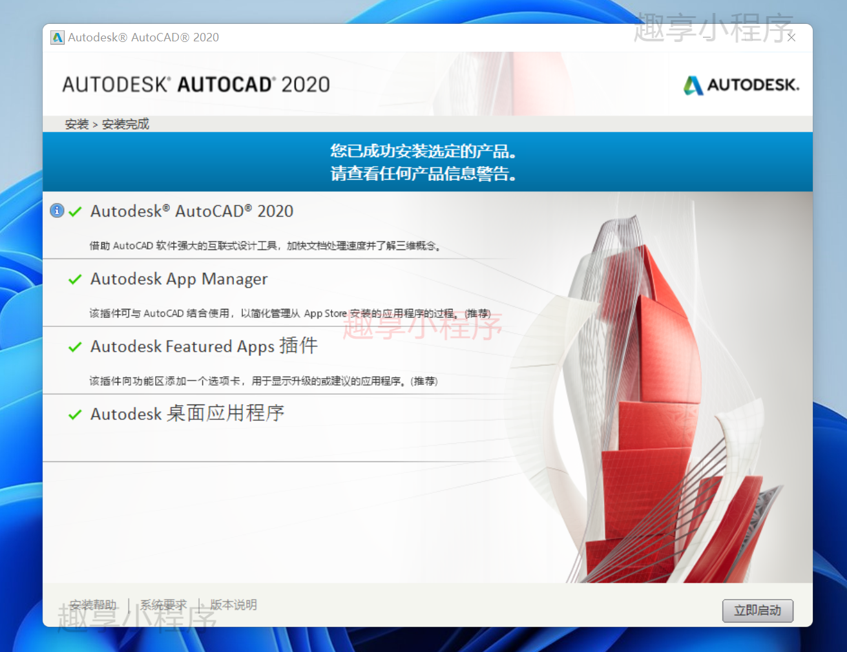
Task: Click the blue info icon beside AutoCAD 2020
Action: tap(57, 211)
